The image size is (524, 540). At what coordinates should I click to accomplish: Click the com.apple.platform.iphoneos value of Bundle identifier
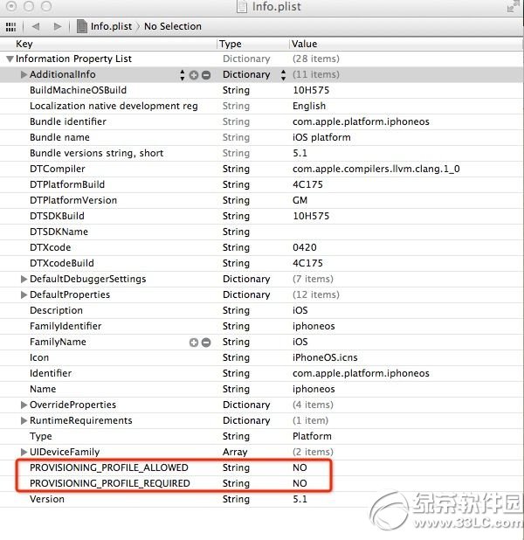click(361, 122)
